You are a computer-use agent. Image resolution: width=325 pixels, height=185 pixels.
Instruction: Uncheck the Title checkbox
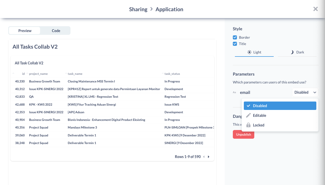(x=235, y=44)
